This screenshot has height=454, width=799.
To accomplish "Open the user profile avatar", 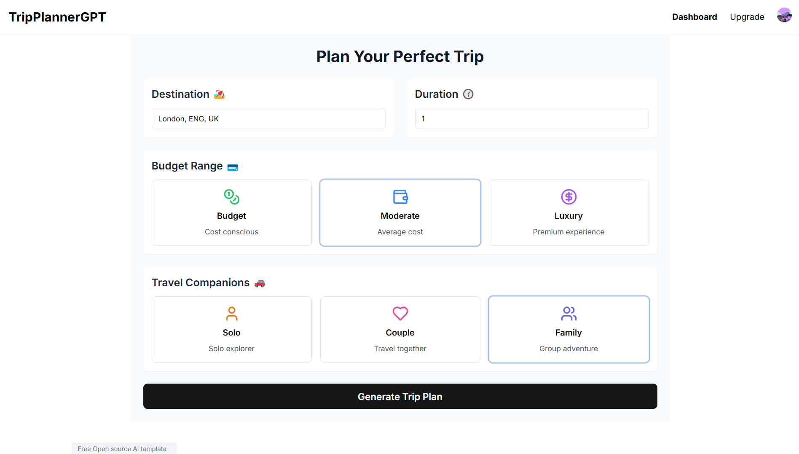I will (x=784, y=16).
